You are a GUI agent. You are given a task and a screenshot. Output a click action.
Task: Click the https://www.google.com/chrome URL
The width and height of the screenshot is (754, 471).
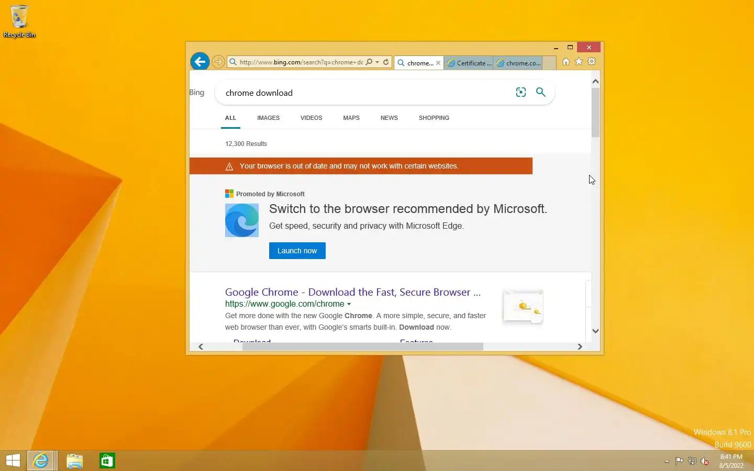[x=284, y=304]
